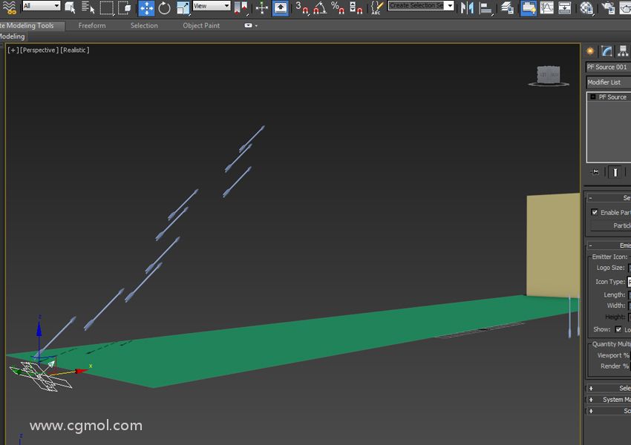Select PF Source in the modifier stack
Image resolution: width=631 pixels, height=445 pixels.
[612, 97]
